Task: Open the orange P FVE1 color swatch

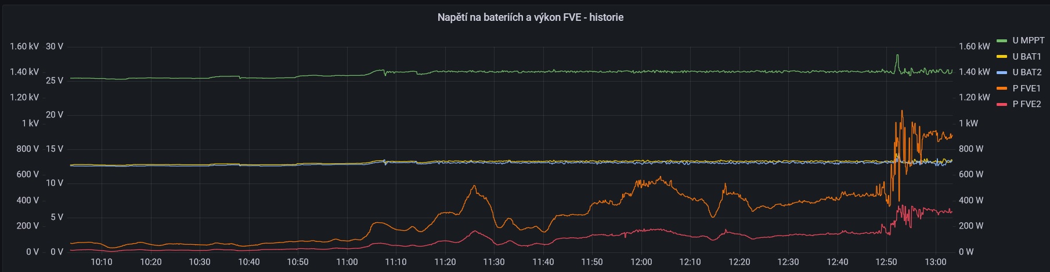Action: coord(1002,89)
